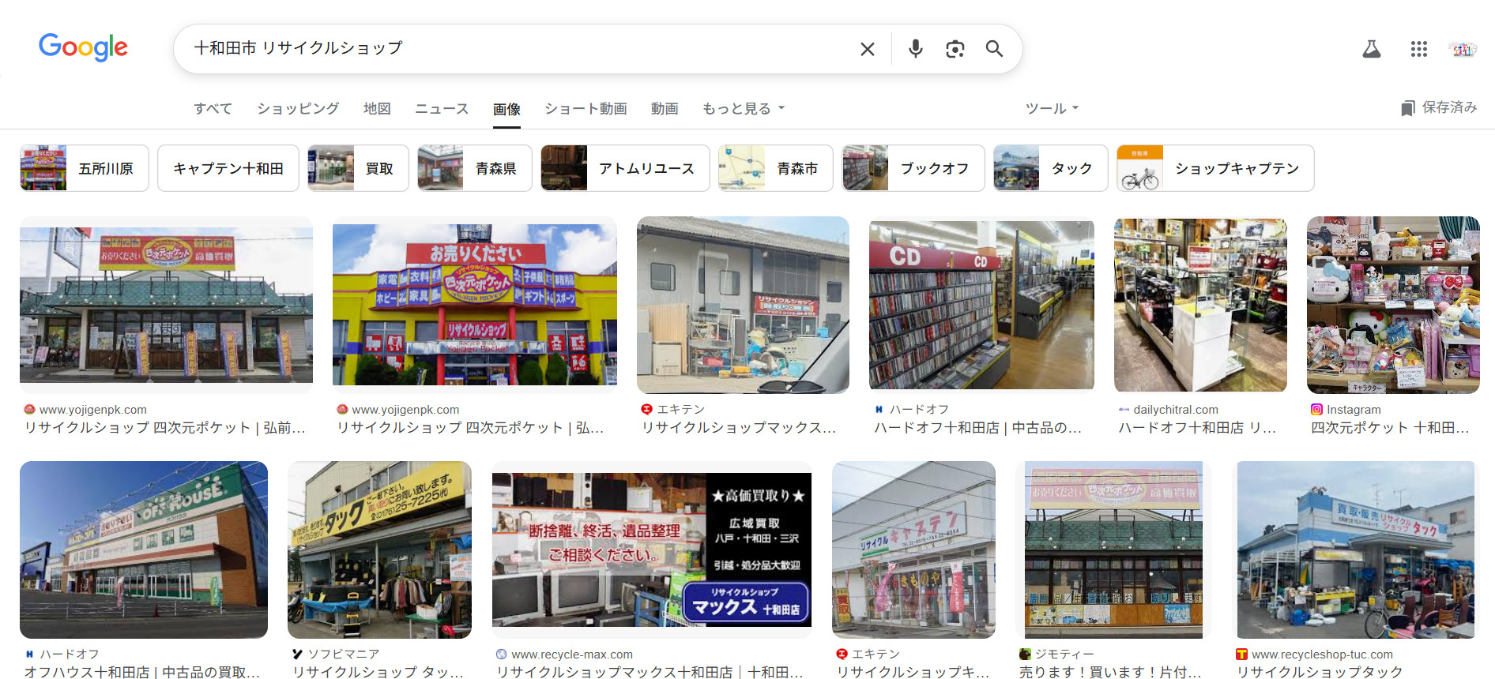Open the マックス十和田店 高価買取り banner image
The height and width of the screenshot is (679, 1495).
652,550
